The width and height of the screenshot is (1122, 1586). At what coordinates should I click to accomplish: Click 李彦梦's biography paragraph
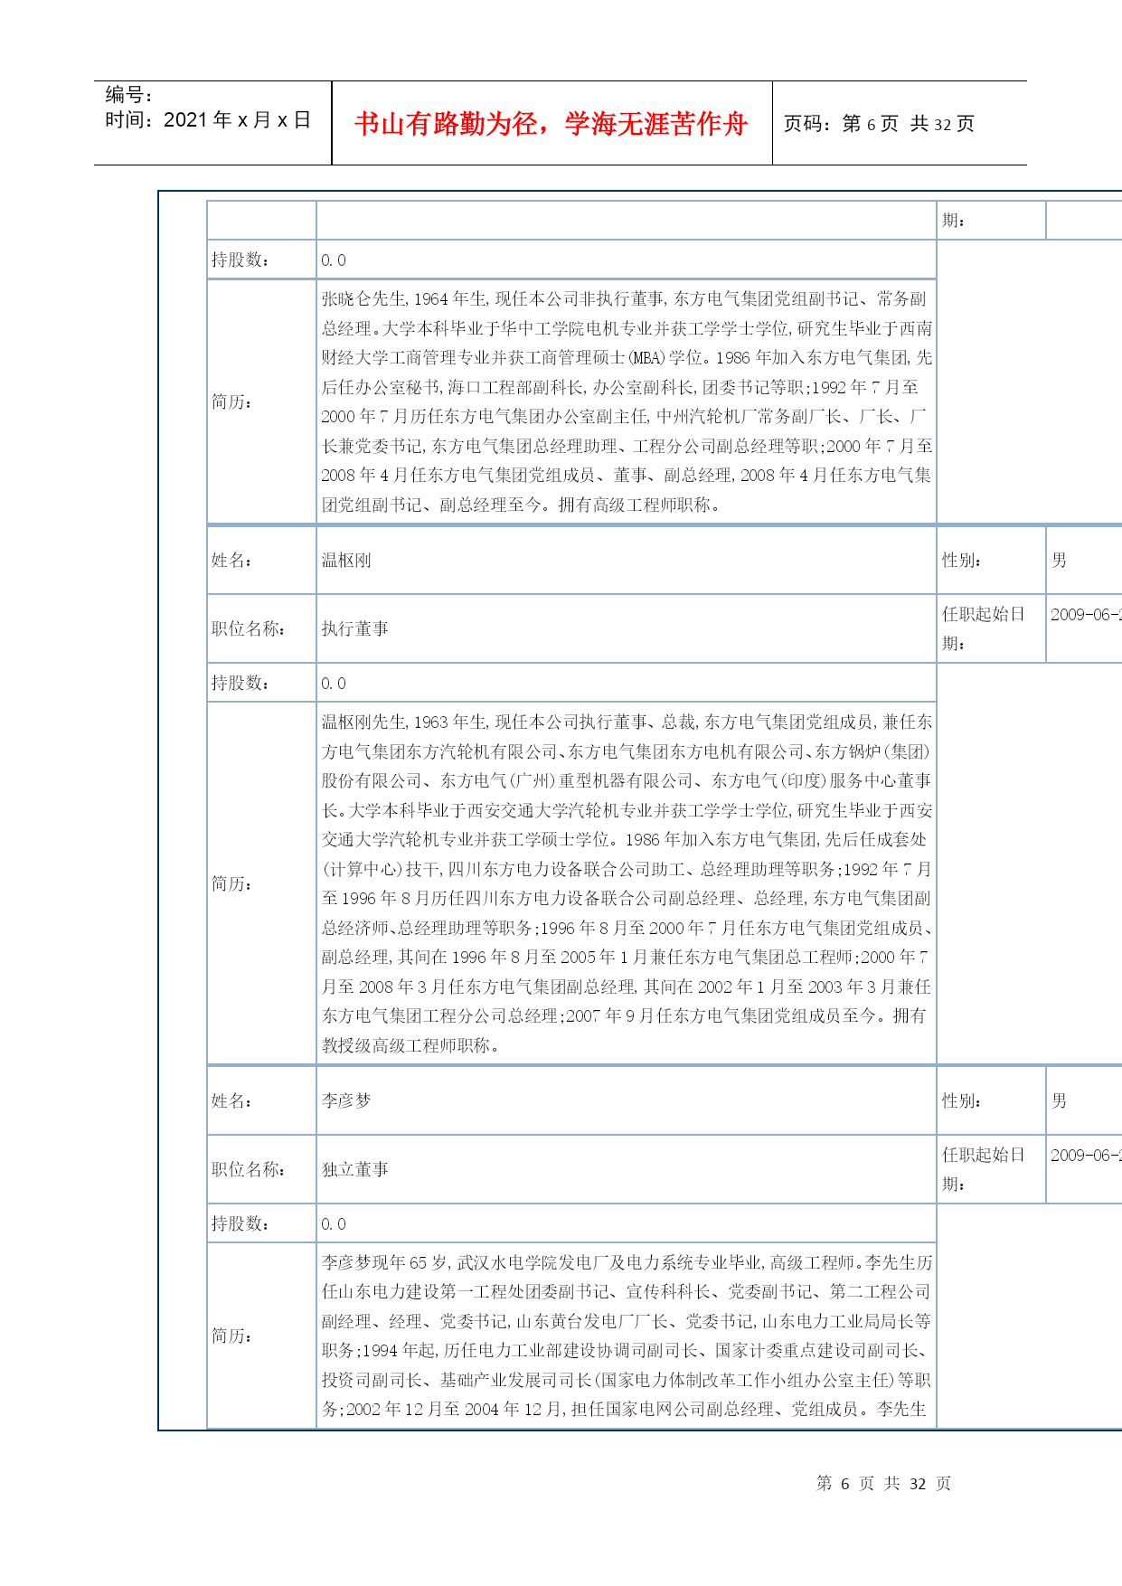[x=626, y=1336]
